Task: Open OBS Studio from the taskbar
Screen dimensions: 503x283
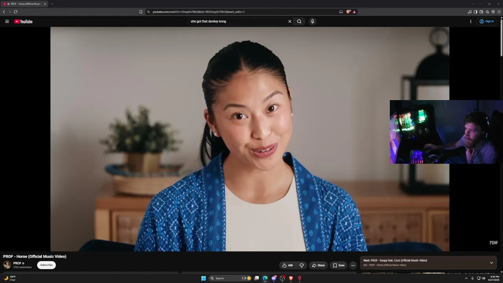Action: pyautogui.click(x=282, y=278)
